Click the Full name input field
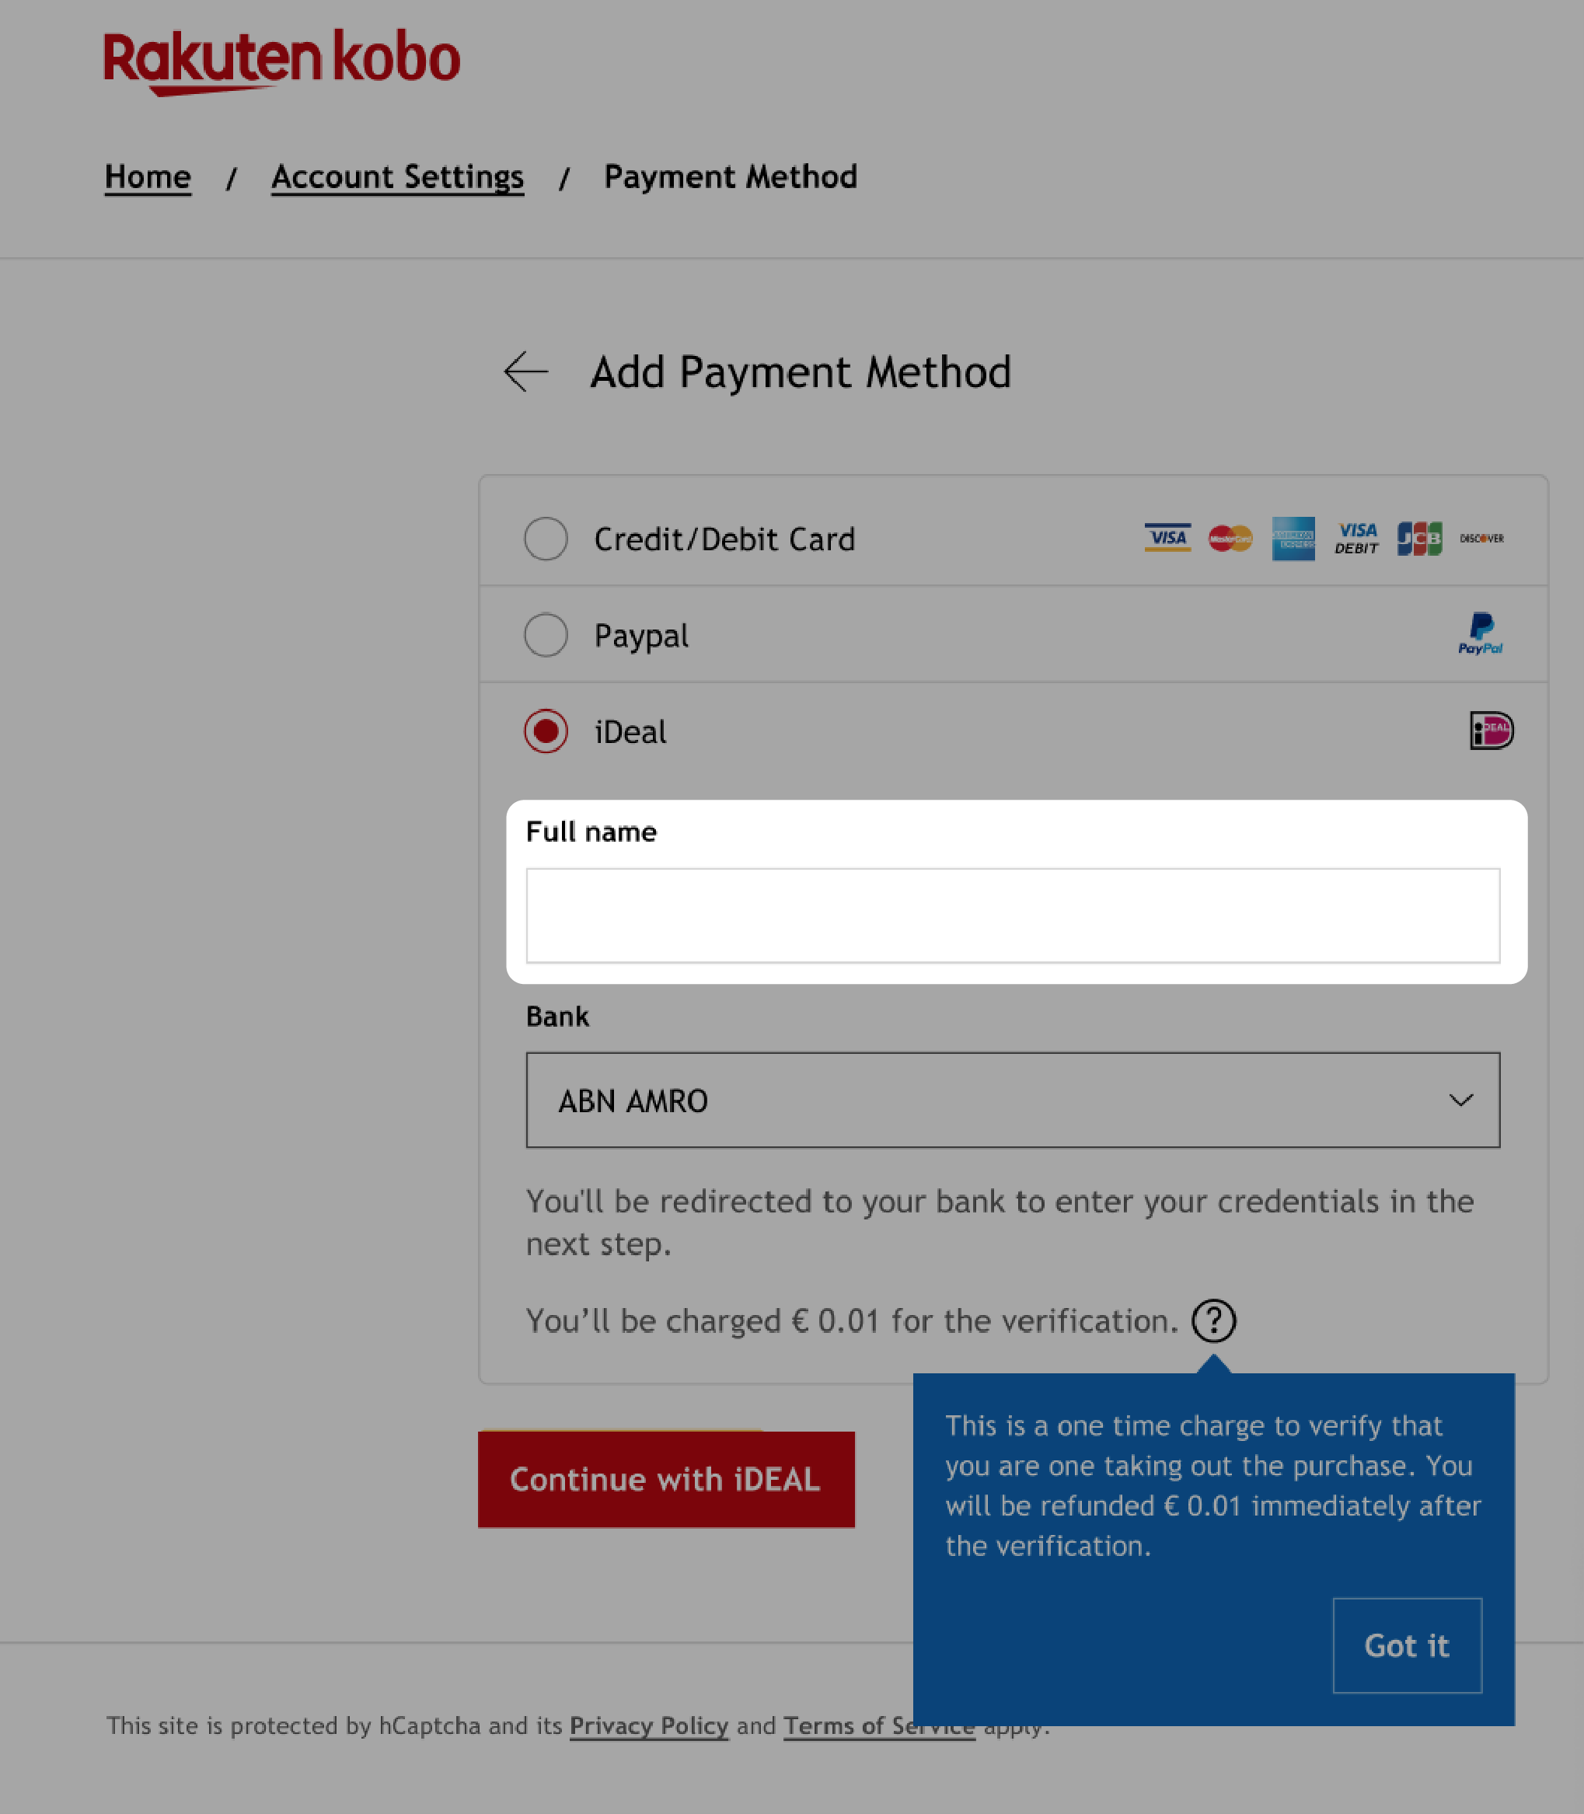Screen dimensions: 1584x1814 tap(1012, 915)
